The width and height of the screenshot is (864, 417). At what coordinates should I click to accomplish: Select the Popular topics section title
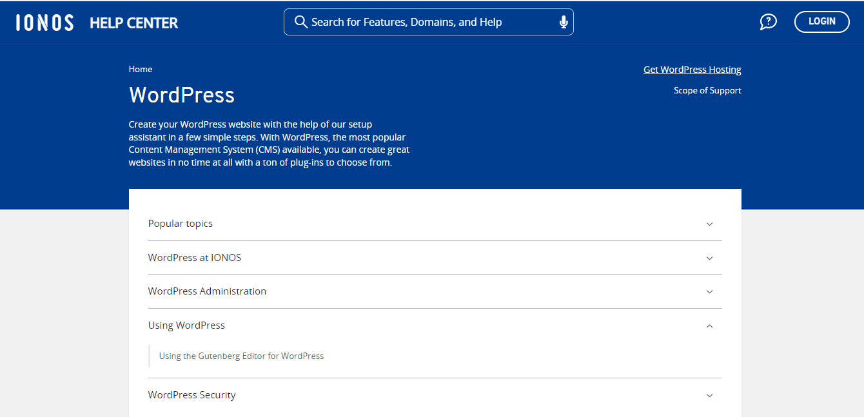tap(181, 224)
